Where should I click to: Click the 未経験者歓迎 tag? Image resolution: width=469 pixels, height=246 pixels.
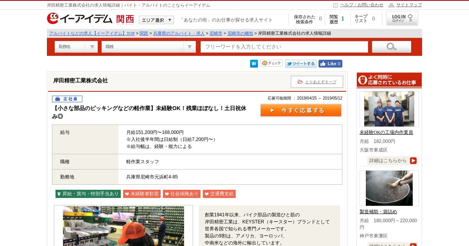pos(142,194)
